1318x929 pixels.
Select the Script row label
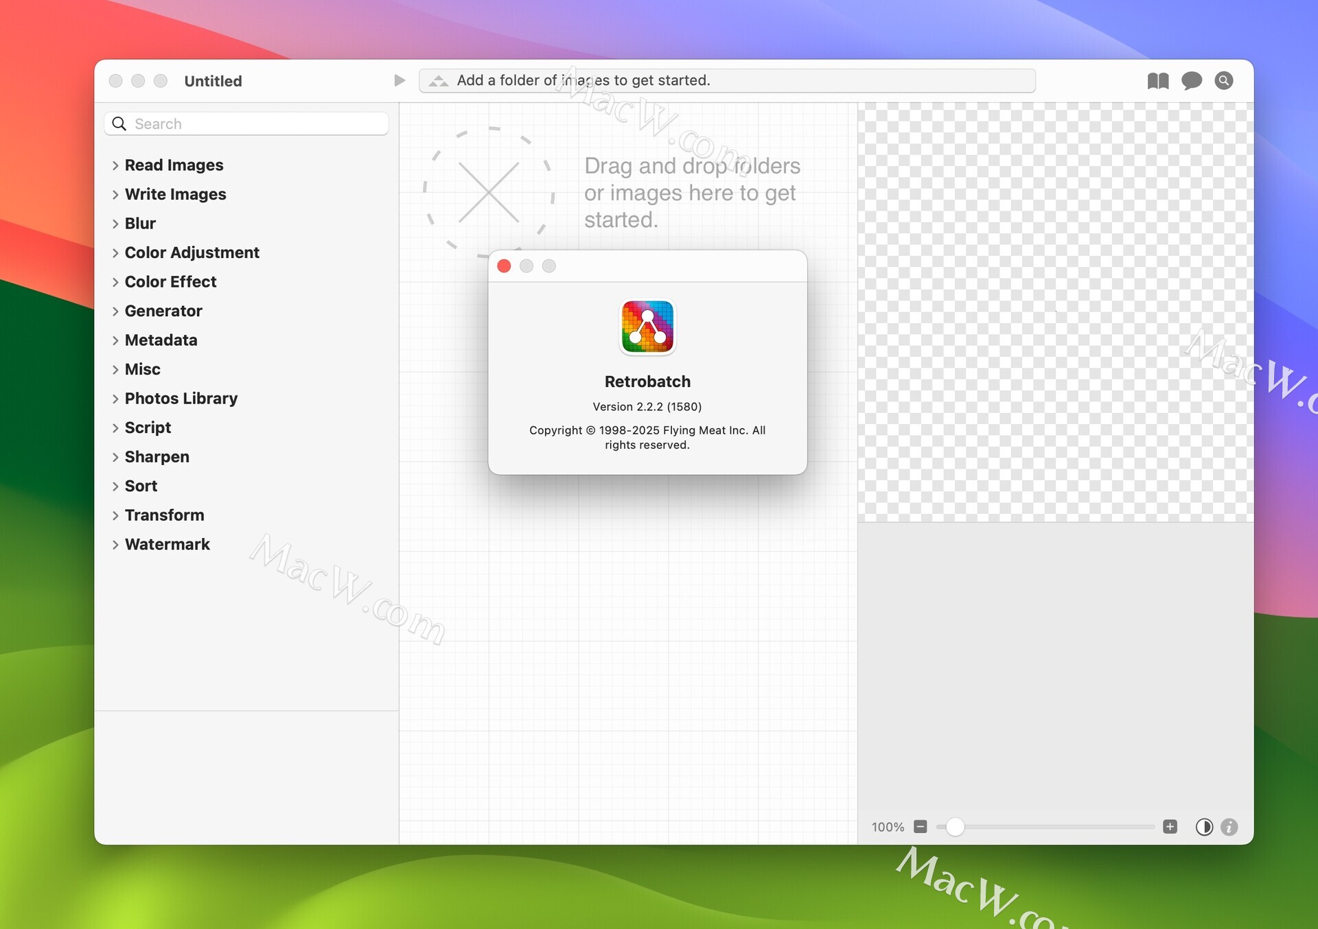pyautogui.click(x=148, y=427)
